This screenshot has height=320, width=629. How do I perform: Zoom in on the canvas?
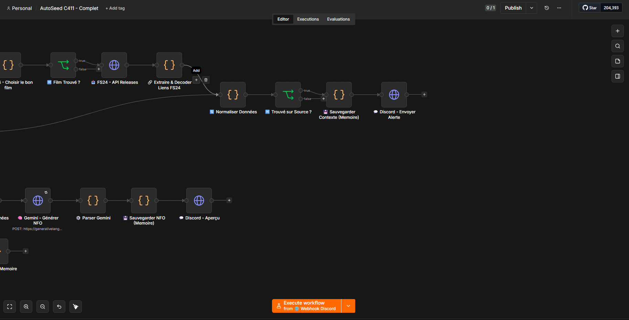26,307
